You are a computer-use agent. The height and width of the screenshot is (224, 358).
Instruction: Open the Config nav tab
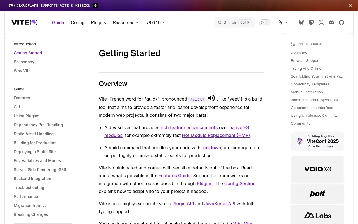(77, 22)
